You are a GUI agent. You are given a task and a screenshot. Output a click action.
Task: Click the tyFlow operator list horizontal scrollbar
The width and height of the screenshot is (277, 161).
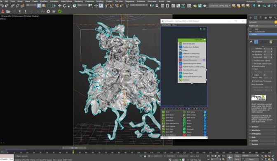point(184,138)
